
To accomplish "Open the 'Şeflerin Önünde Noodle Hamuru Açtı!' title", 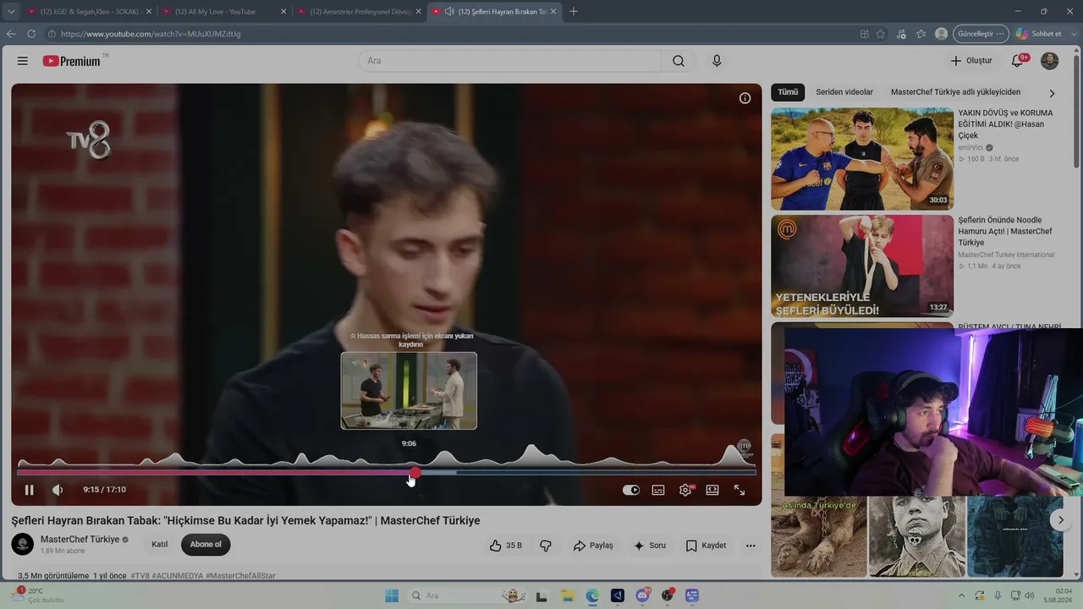I will [x=1005, y=231].
